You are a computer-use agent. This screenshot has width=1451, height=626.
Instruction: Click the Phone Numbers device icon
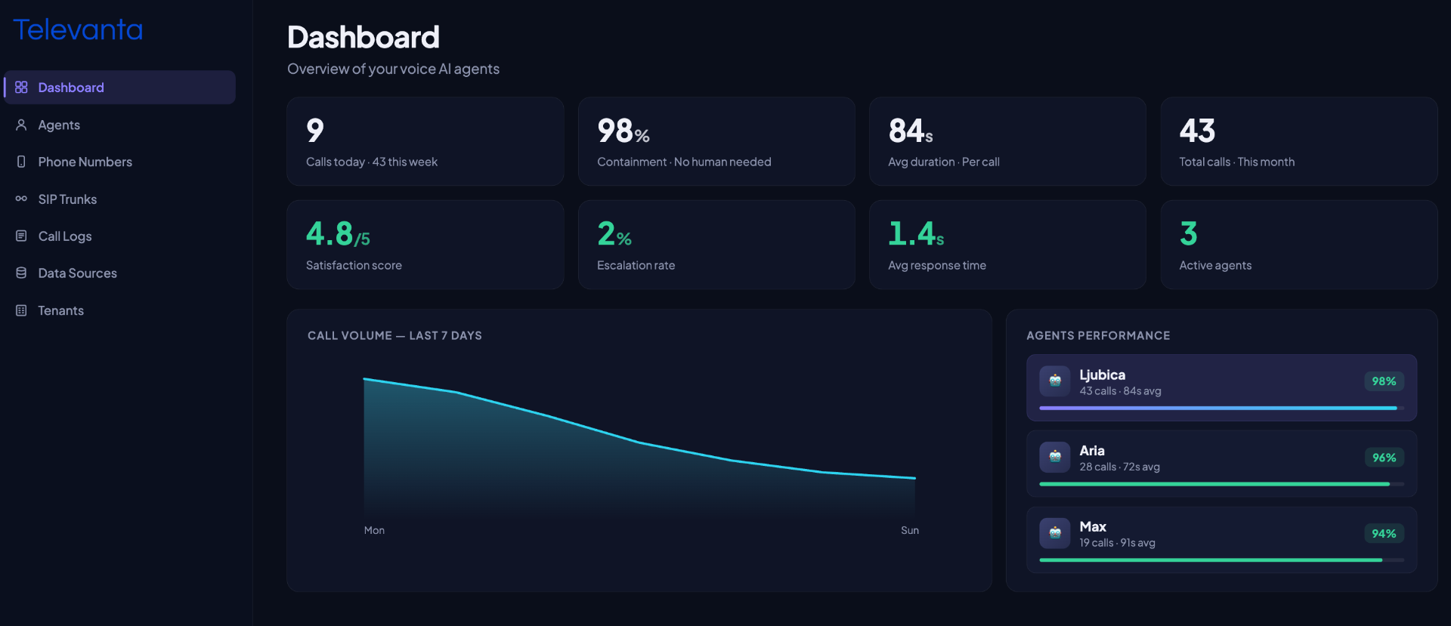tap(21, 162)
